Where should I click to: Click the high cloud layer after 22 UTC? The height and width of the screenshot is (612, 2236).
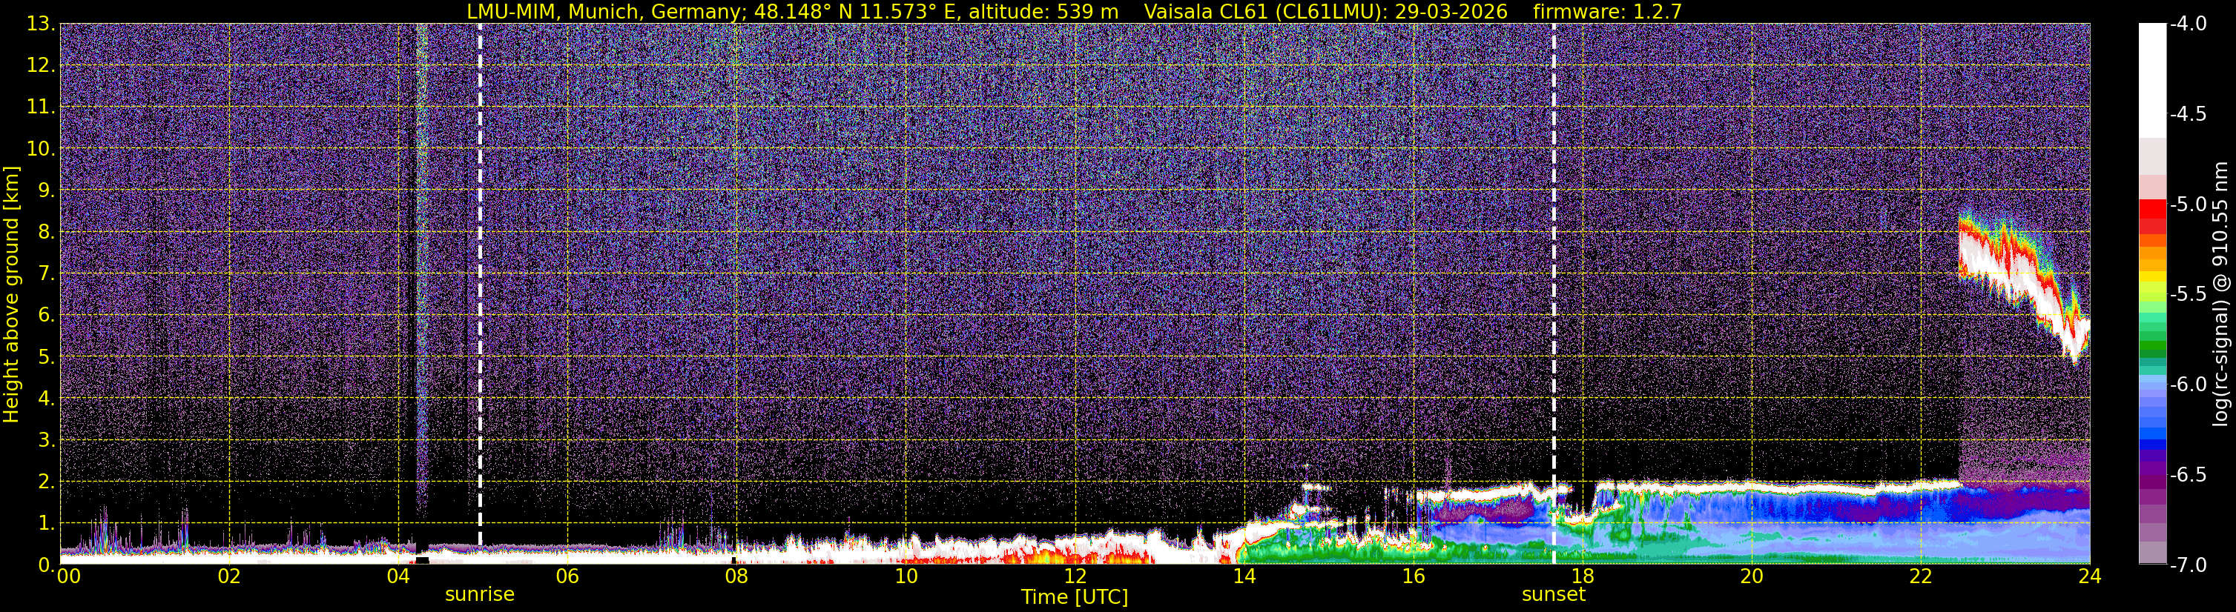tap(2014, 277)
